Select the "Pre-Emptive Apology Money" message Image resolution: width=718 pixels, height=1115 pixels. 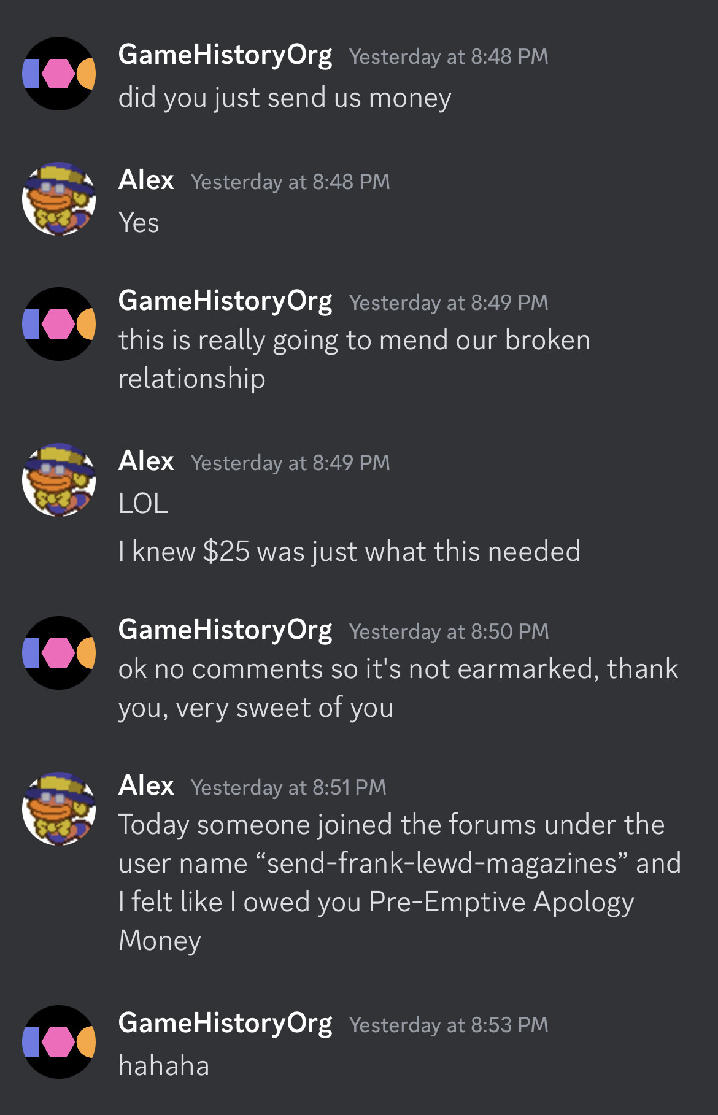pyautogui.click(x=400, y=882)
